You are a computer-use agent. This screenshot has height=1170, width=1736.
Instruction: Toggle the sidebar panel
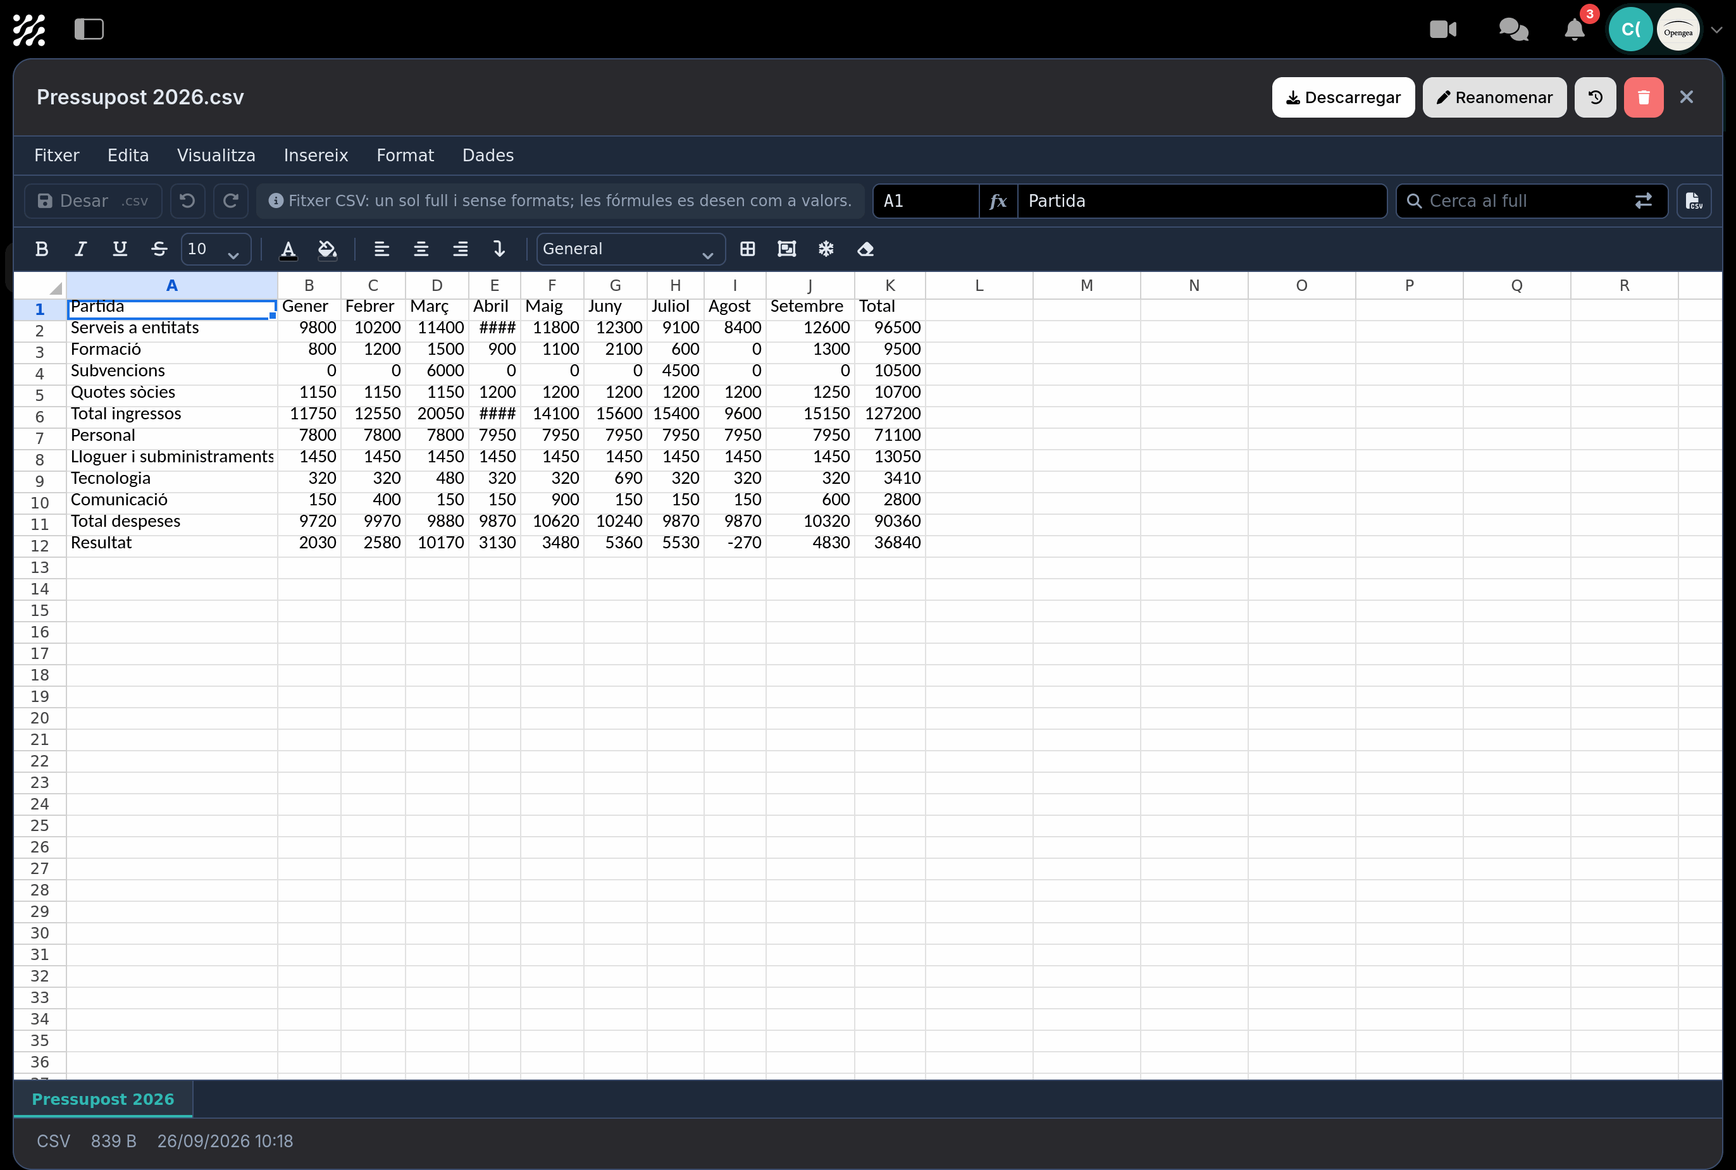pos(89,30)
